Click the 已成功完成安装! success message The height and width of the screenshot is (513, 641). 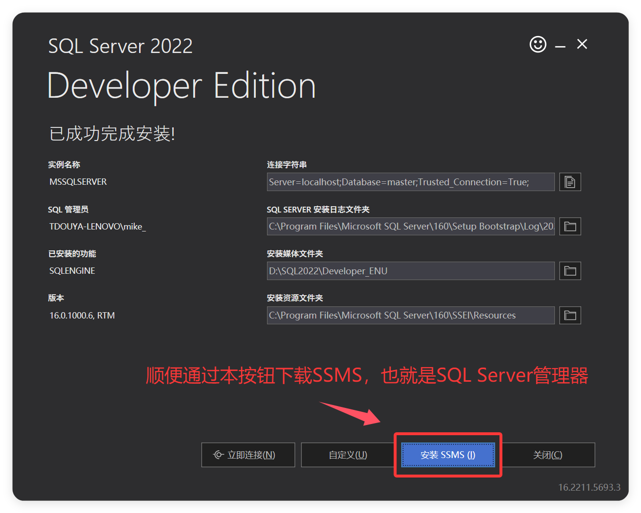(x=112, y=133)
